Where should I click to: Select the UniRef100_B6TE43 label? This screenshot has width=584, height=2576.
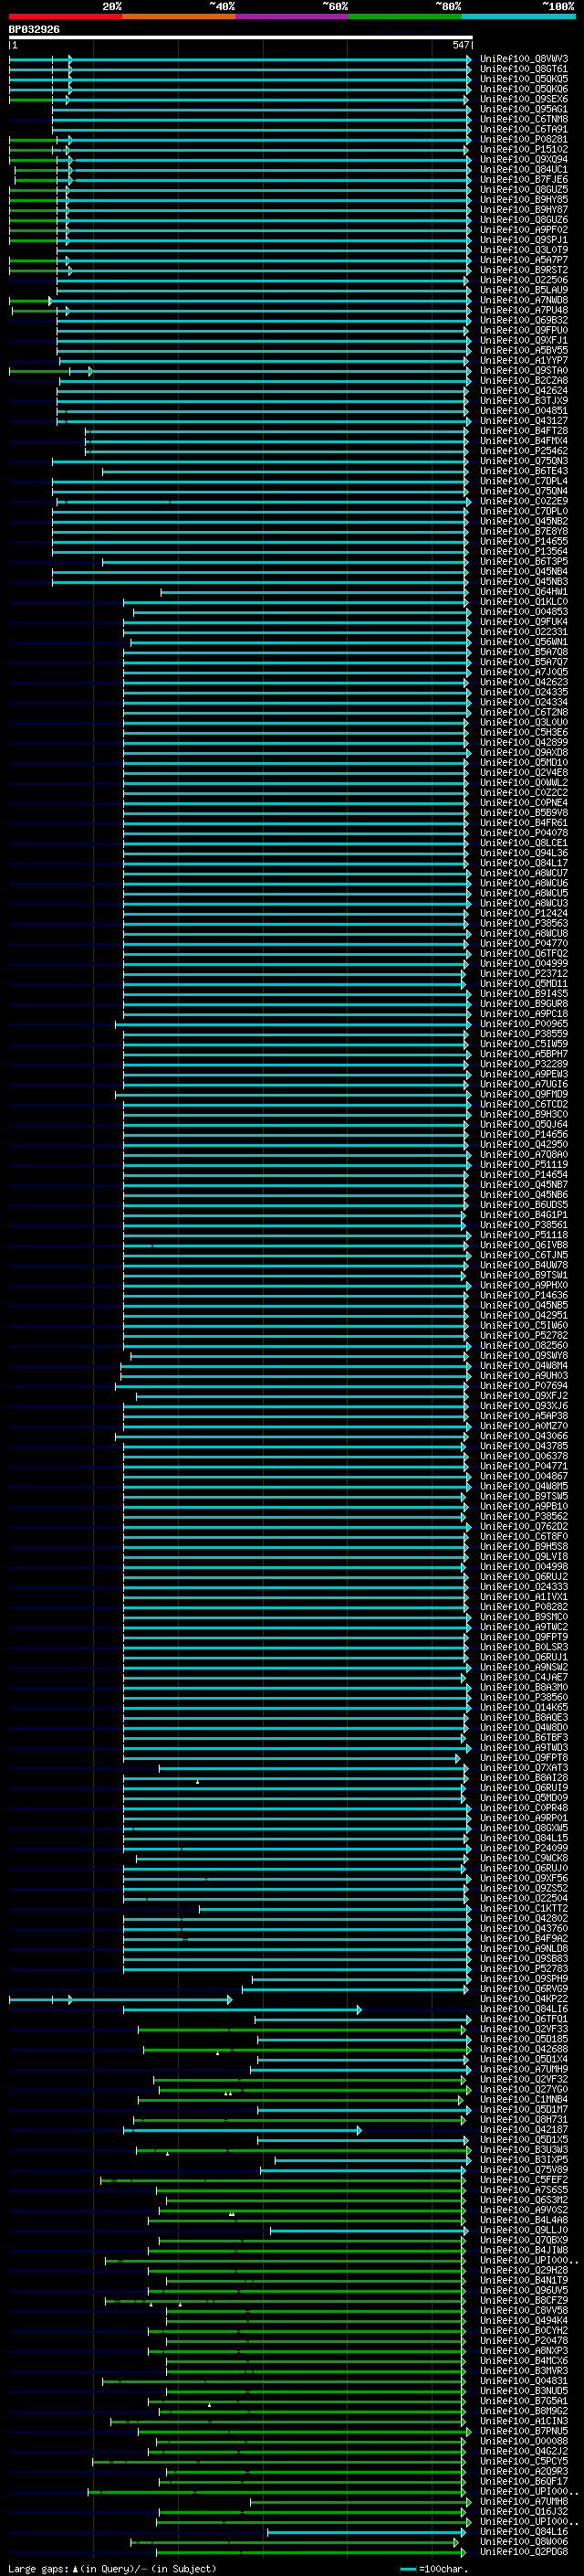523,472
